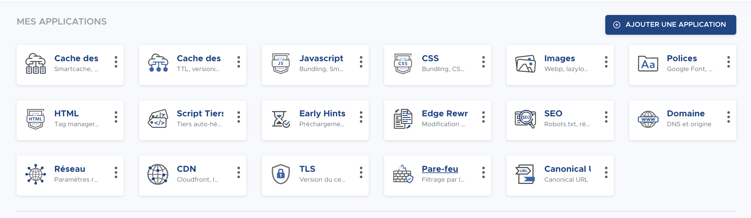
Task: Click the 'TTL, versioni...' description text
Action: click(x=198, y=69)
